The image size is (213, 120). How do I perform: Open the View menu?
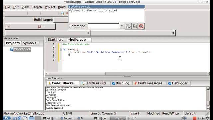(25, 7)
